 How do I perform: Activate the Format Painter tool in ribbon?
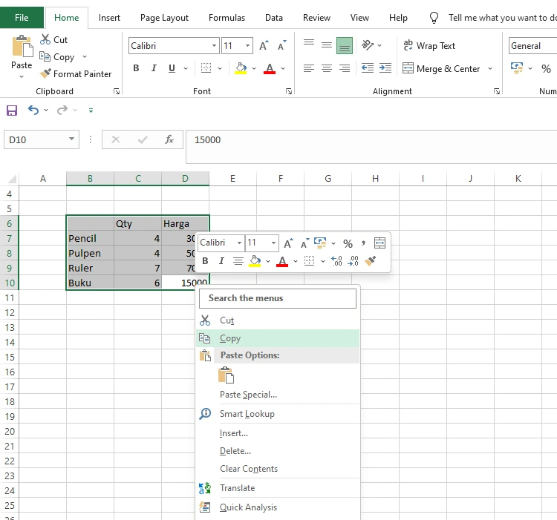coord(76,73)
